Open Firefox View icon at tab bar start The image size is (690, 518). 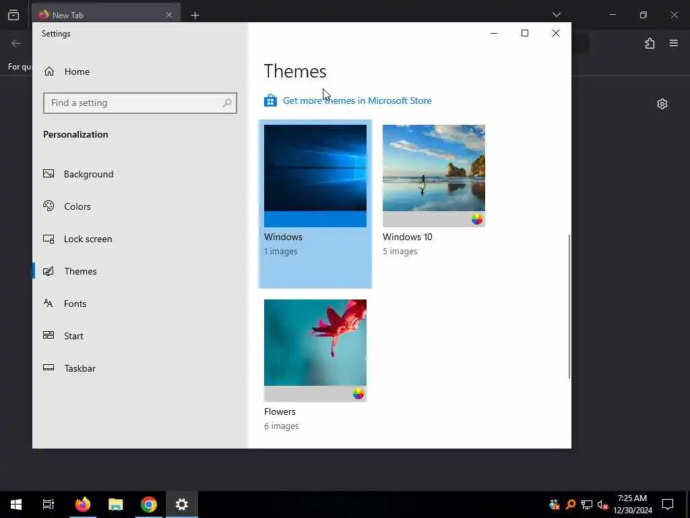coord(13,15)
